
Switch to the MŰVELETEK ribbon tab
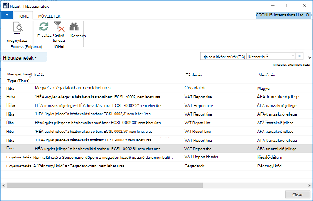[49, 16]
